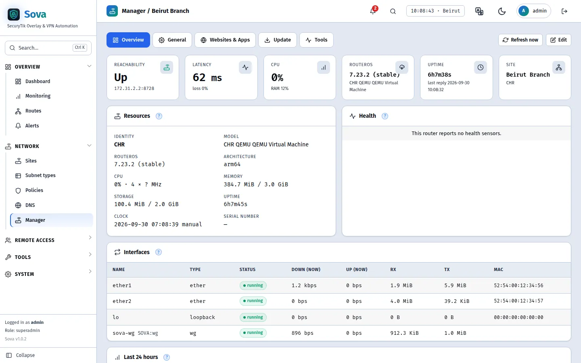Open DNS in the sidebar
This screenshot has height=363, width=581.
point(52,205)
